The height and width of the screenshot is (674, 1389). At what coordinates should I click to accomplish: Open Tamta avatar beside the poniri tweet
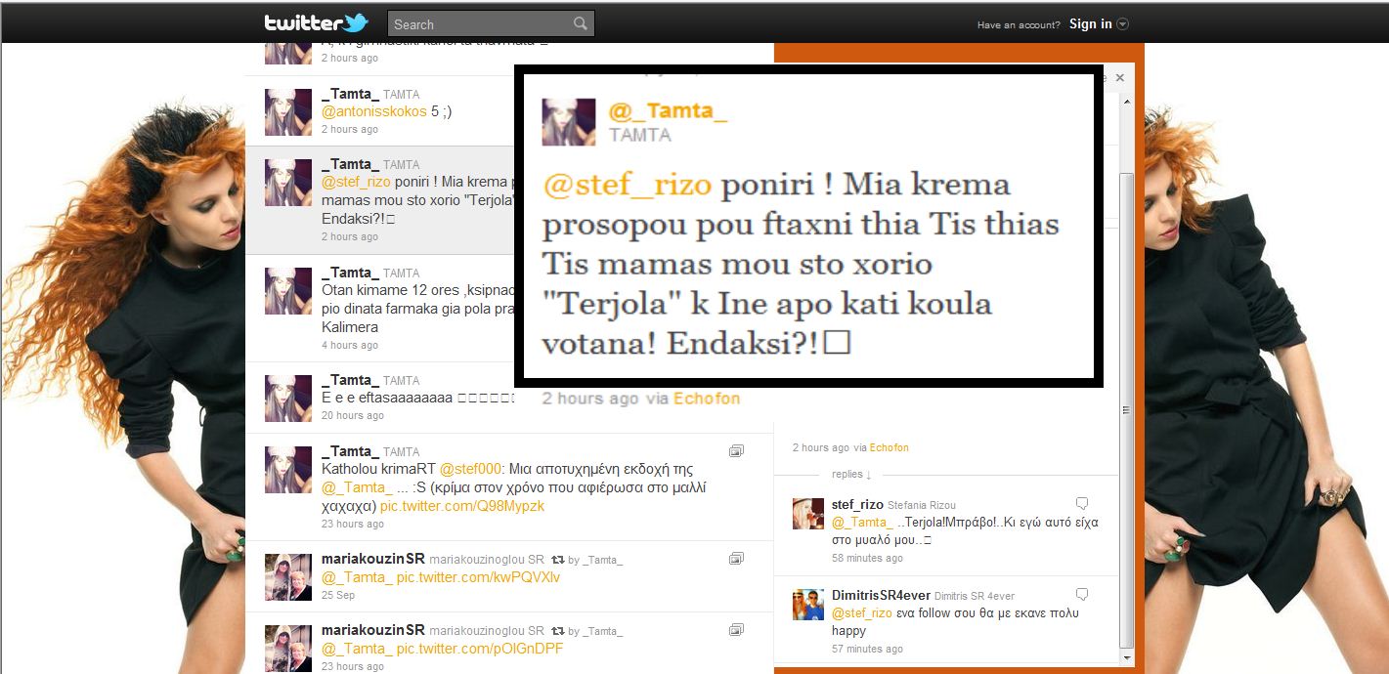288,183
